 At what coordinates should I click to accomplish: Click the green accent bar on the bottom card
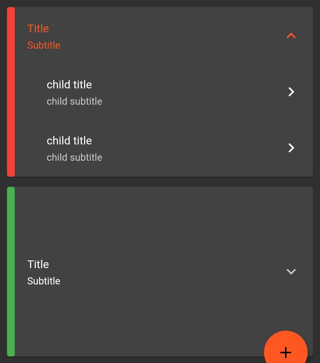click(11, 271)
